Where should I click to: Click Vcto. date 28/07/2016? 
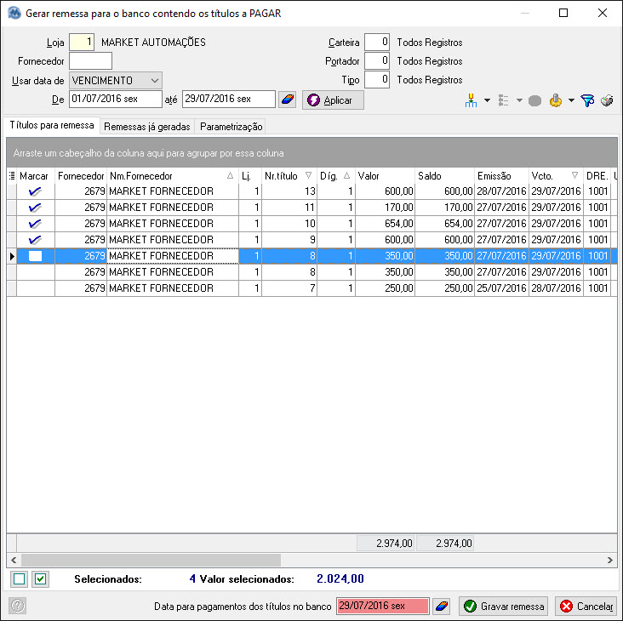(556, 288)
